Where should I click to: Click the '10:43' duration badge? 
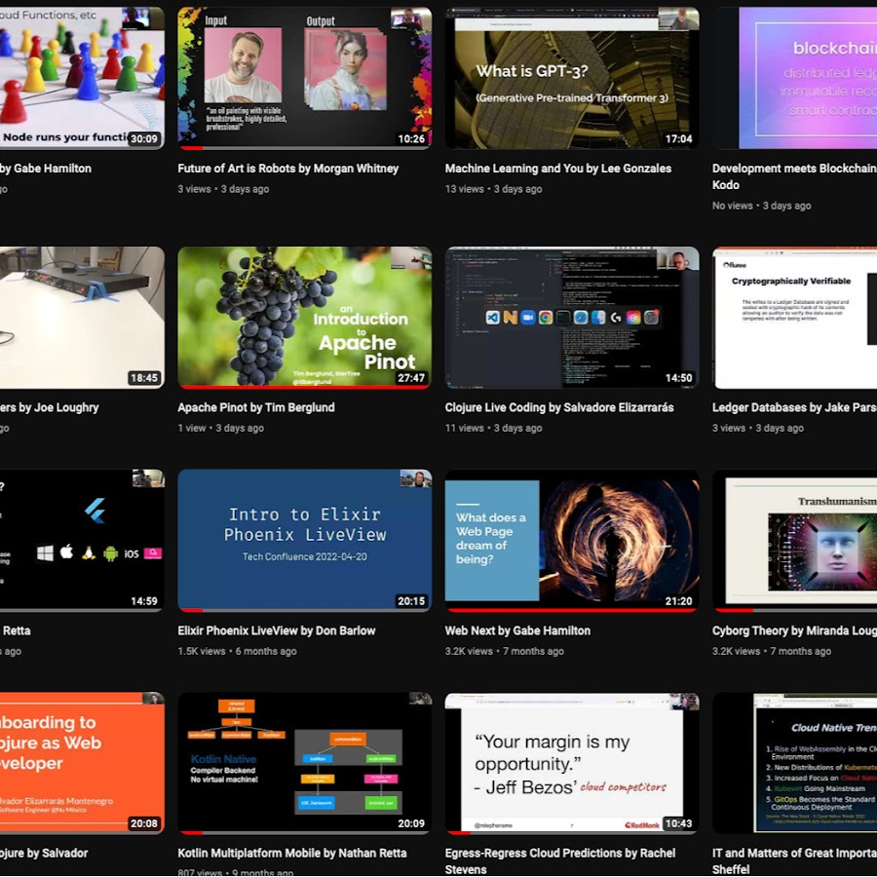coord(678,823)
